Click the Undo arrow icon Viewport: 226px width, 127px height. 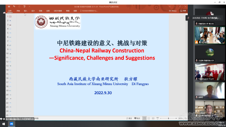point(14,6)
